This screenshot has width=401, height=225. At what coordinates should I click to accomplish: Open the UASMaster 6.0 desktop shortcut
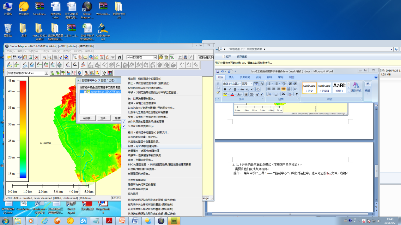pos(103,32)
